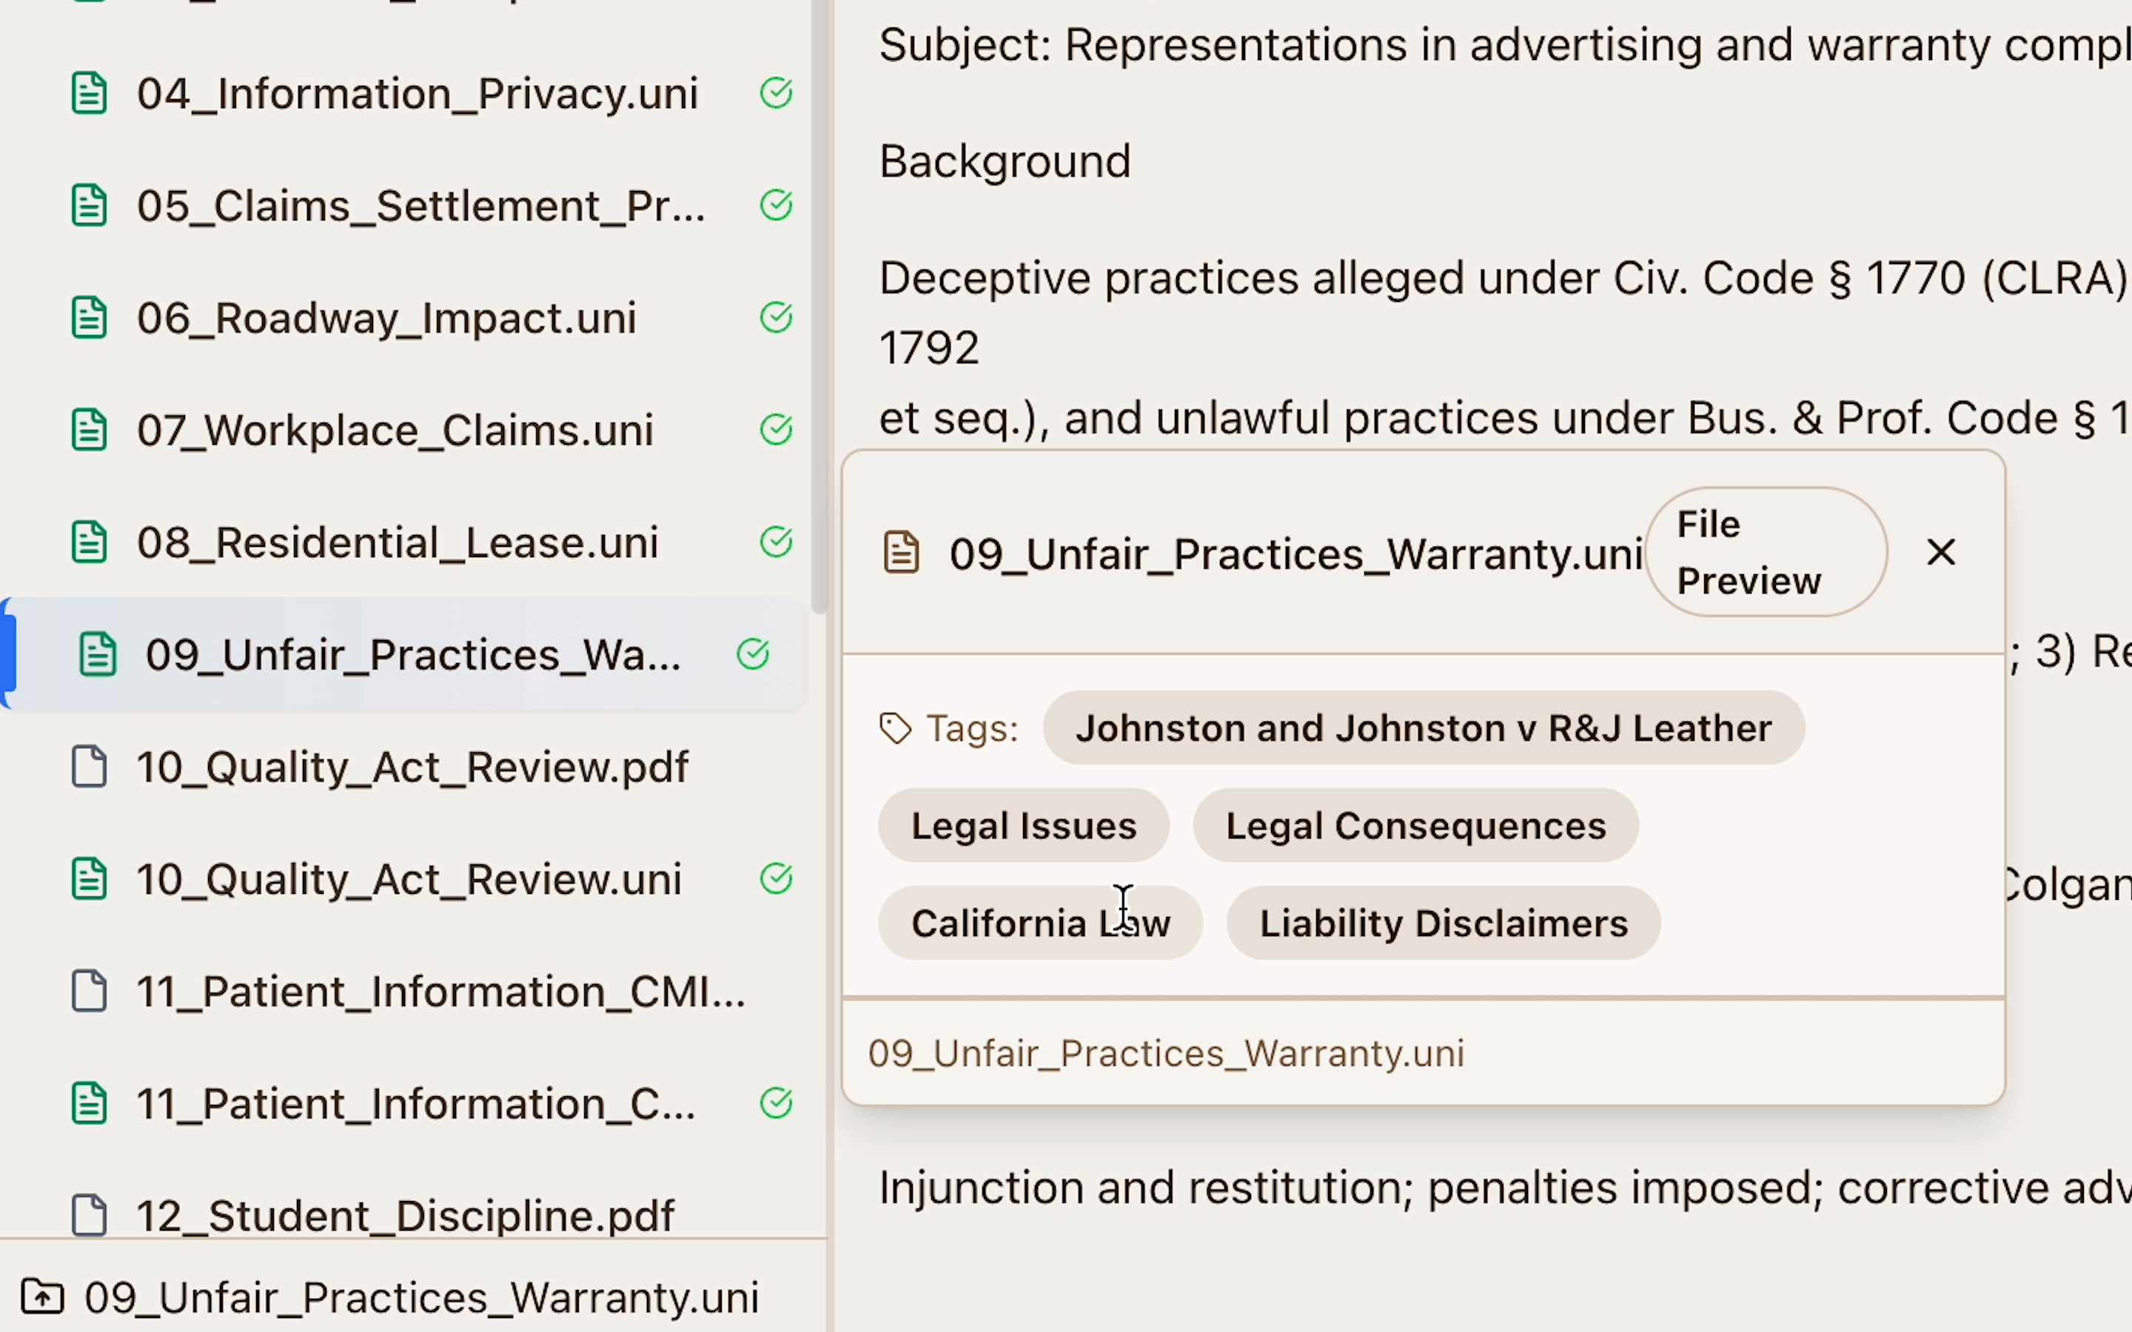Image resolution: width=2132 pixels, height=1332 pixels.
Task: Select 05_Claims_Settlement_Pr... file
Action: pos(420,206)
